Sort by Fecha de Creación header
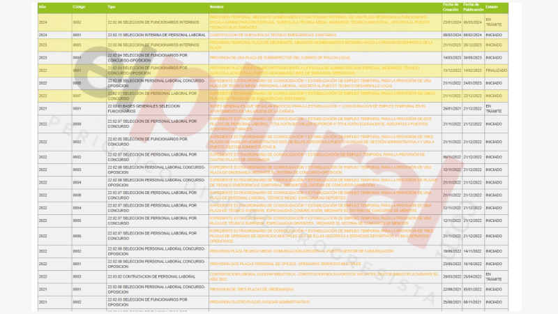The image size is (558, 314). tap(451, 6)
